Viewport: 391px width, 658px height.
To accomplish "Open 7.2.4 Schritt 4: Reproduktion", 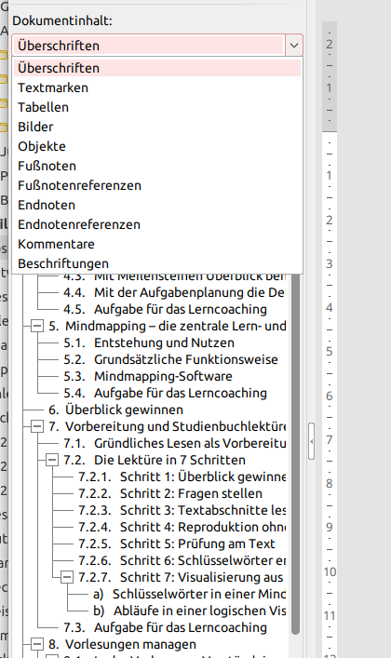I will click(x=182, y=528).
